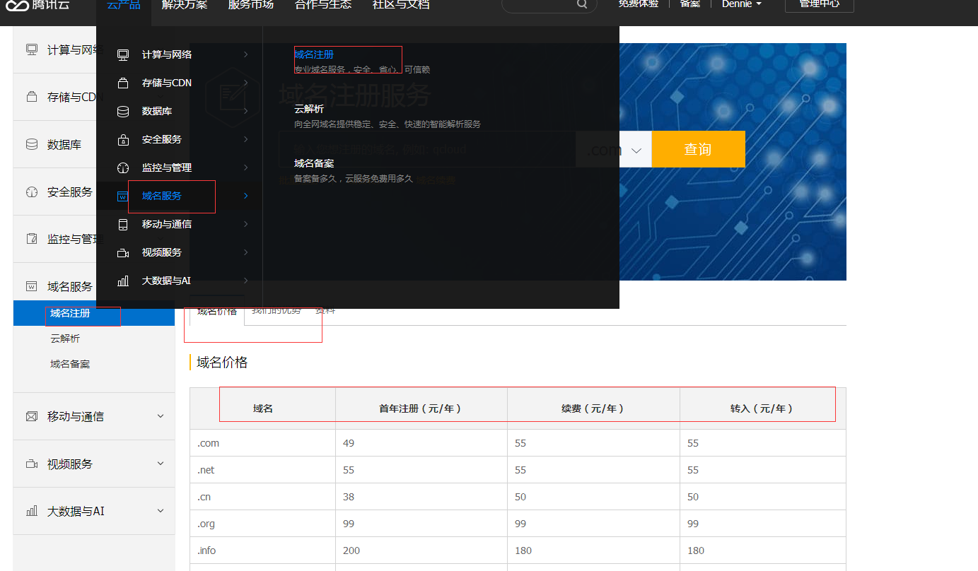Select 域名备案 in left sidebar
Viewport: 978px width, 571px height.
tap(70, 364)
